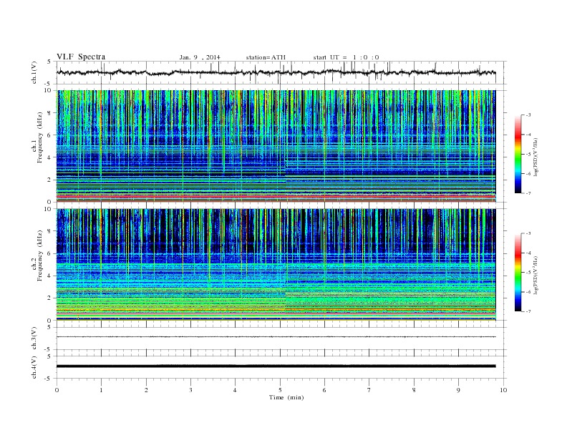567x438 pixels.
Task: Click the "ch.4(V)" axis label
Action: (34, 367)
